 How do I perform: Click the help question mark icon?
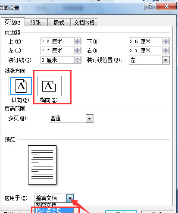pyautogui.click(x=150, y=6)
